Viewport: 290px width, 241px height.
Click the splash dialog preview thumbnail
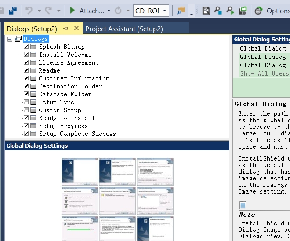pos(80,172)
